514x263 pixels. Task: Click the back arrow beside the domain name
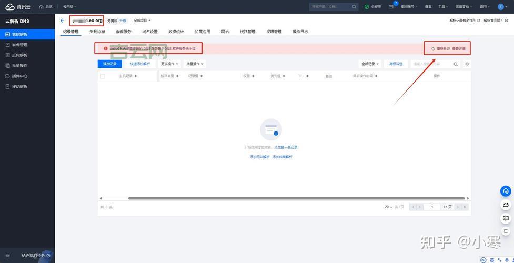[63, 21]
